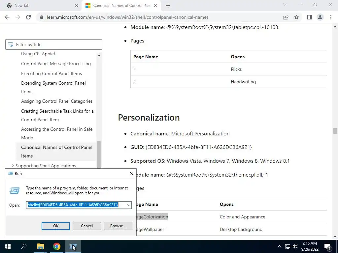This screenshot has width=338, height=253.
Task: Click the highlighted pageColorization cell
Action: [x=152, y=217]
